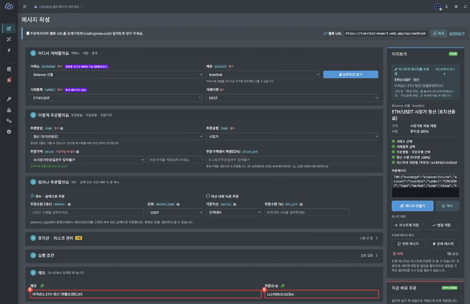
Task: Click the refresh icon in top bar
Action: pyautogui.click(x=465, y=6)
